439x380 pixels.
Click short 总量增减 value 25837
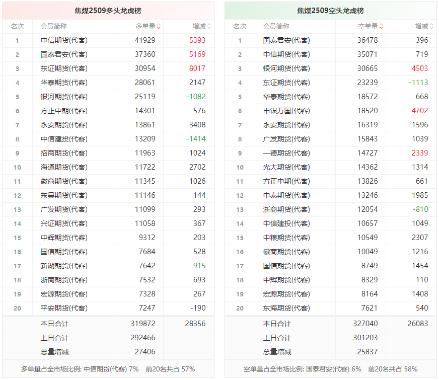click(368, 352)
